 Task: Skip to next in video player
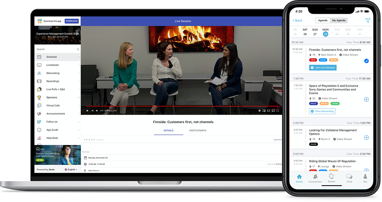coord(93,110)
